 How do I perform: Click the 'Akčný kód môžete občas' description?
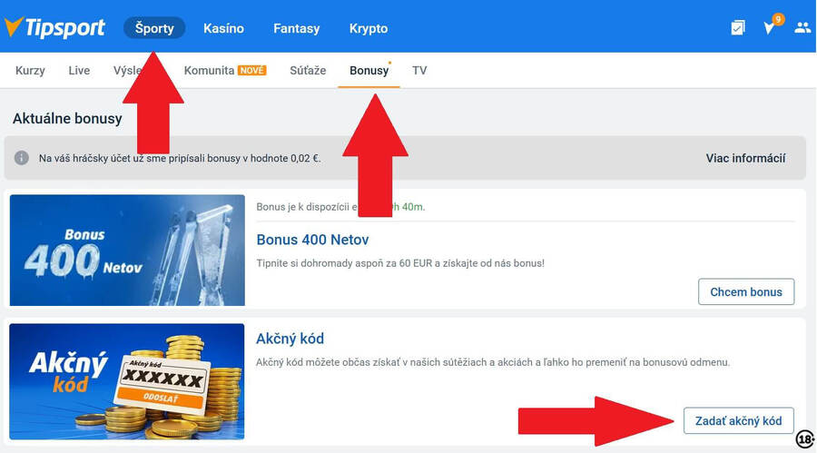(493, 362)
